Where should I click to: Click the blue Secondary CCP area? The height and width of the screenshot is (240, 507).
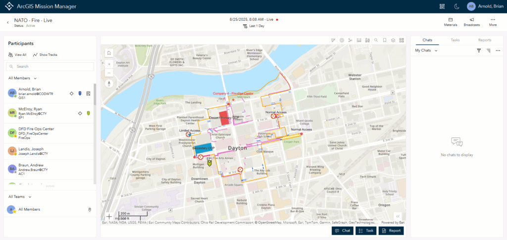[203, 148]
